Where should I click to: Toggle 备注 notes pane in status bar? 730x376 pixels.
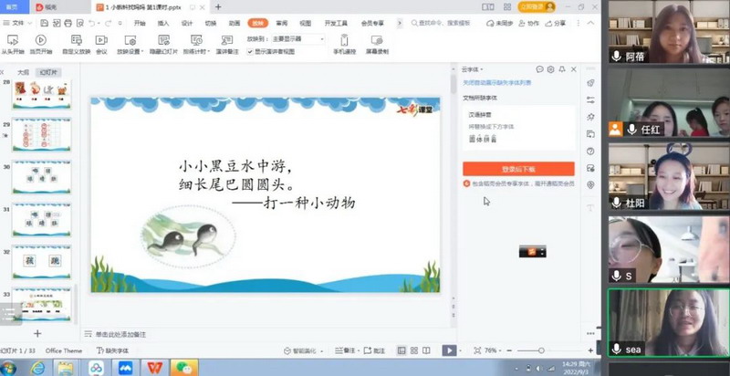coord(347,350)
